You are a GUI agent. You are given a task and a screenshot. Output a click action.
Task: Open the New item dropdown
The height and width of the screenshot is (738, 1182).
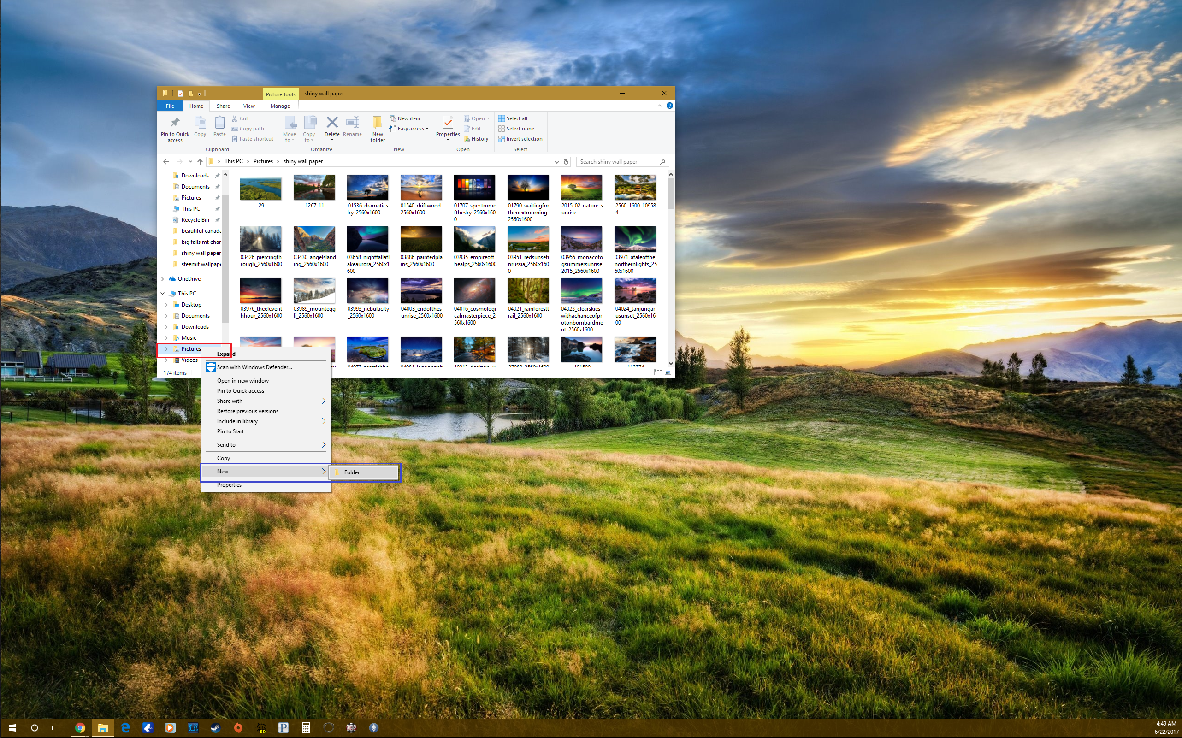click(407, 118)
